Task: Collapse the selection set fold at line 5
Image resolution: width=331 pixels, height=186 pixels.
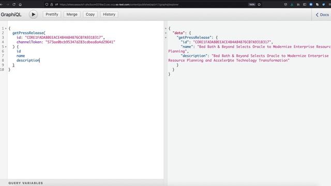Action: 6,47
